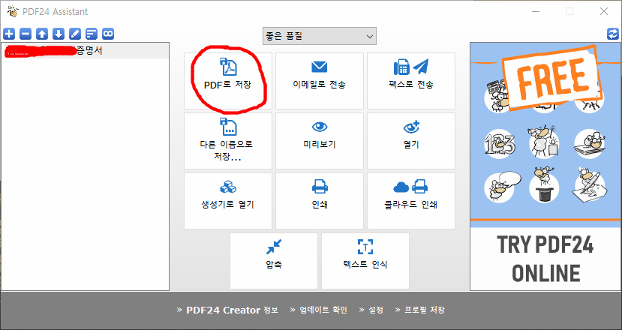622x330 pixels.
Task: Close the PDF24 Assistant window
Action: (x=604, y=11)
